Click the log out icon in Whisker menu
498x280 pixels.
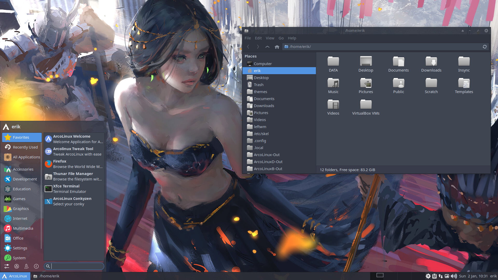(36, 266)
